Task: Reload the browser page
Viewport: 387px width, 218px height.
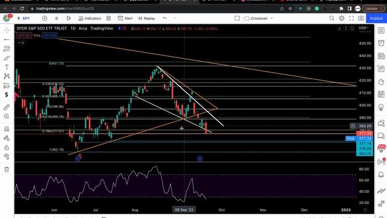Action: tap(22, 8)
